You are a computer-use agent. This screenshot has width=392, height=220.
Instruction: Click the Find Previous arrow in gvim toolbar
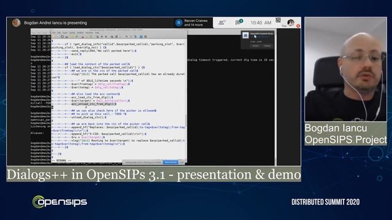[x=106, y=37]
